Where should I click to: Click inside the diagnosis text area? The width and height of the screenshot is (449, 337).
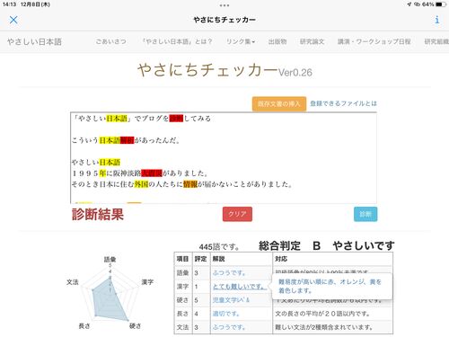click(224, 158)
